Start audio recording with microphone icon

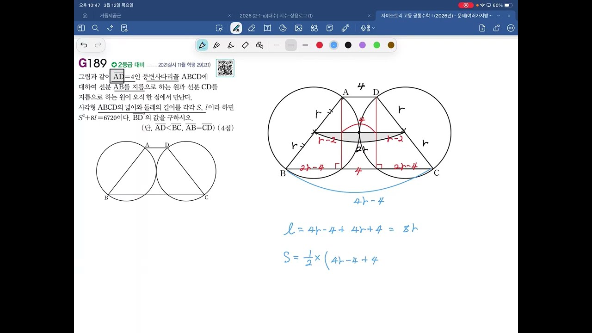[364, 28]
